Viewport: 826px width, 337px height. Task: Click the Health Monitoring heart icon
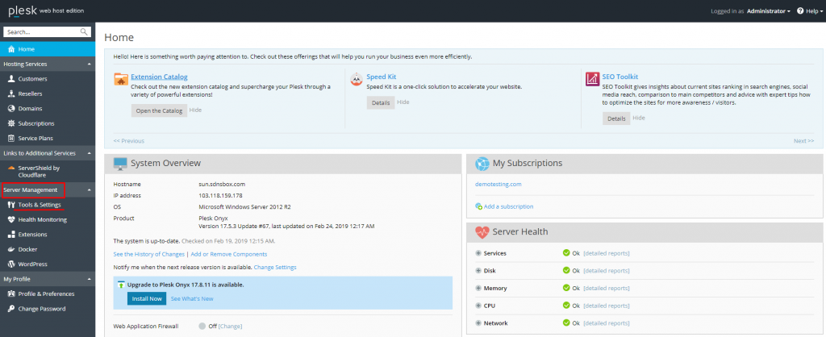[10, 219]
